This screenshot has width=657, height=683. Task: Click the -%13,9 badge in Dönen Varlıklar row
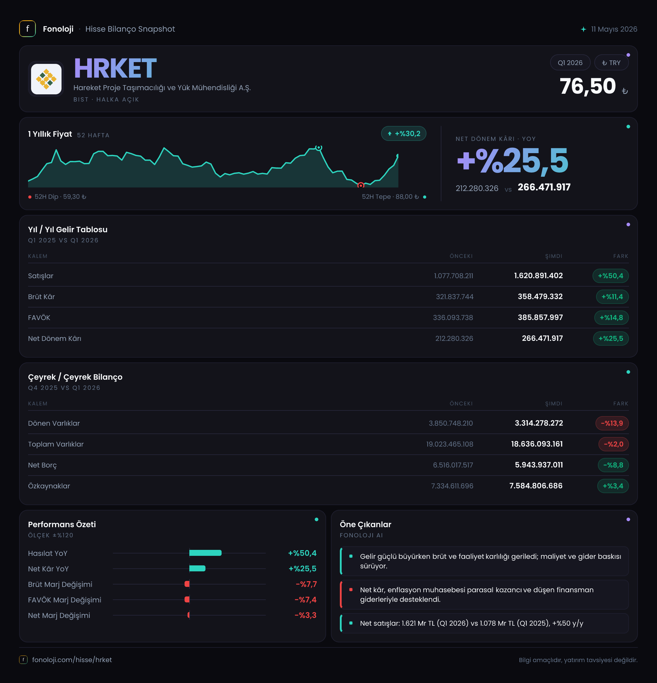(x=612, y=423)
